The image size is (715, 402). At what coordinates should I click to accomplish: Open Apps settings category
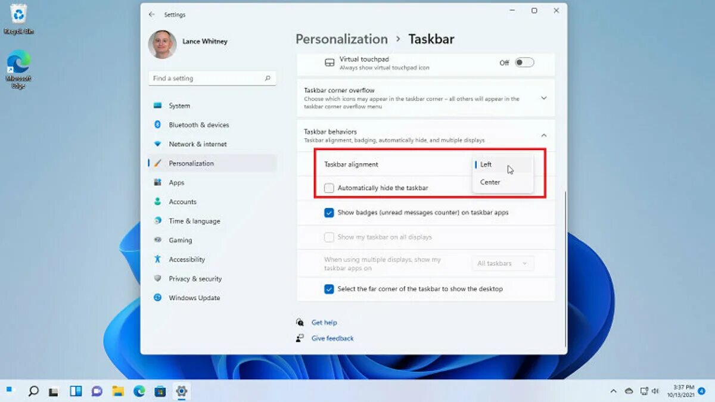click(212, 182)
